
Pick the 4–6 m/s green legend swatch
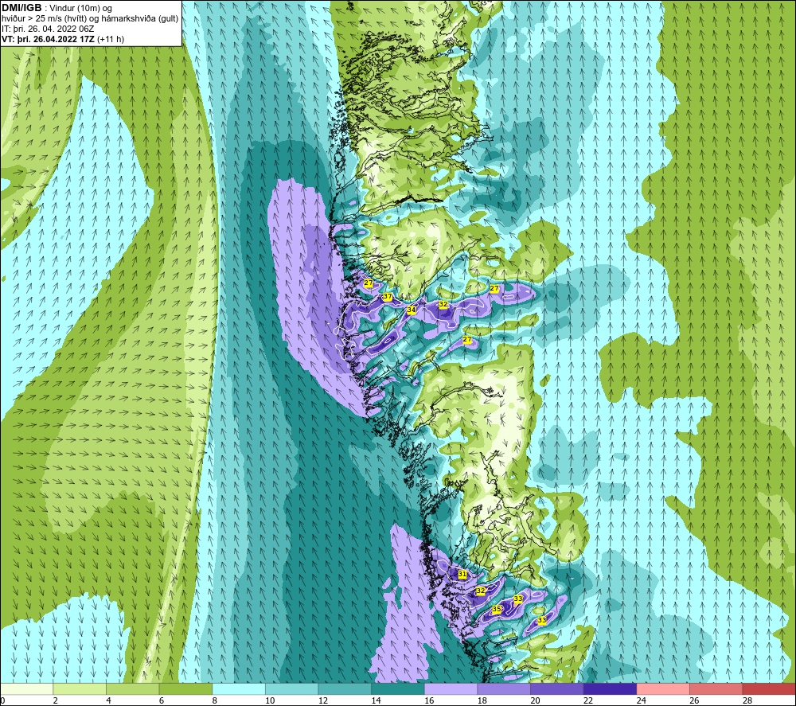pos(132,689)
